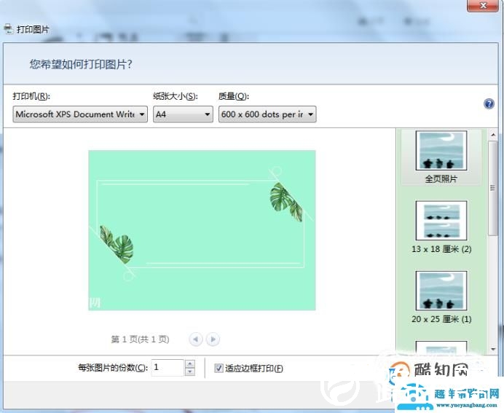Go to the previous page using left arrow

pos(195,339)
